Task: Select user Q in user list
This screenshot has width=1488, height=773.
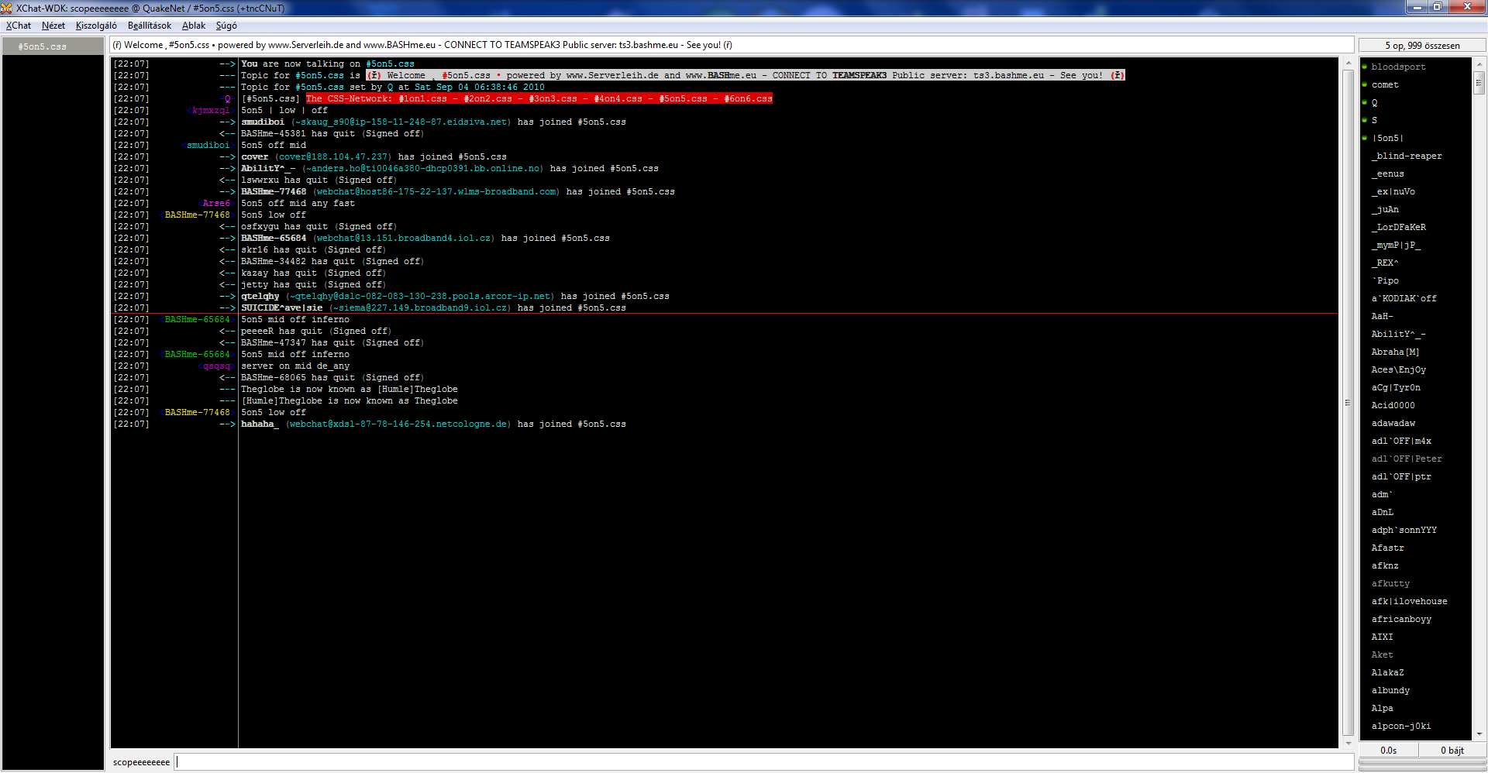Action: pyautogui.click(x=1374, y=102)
